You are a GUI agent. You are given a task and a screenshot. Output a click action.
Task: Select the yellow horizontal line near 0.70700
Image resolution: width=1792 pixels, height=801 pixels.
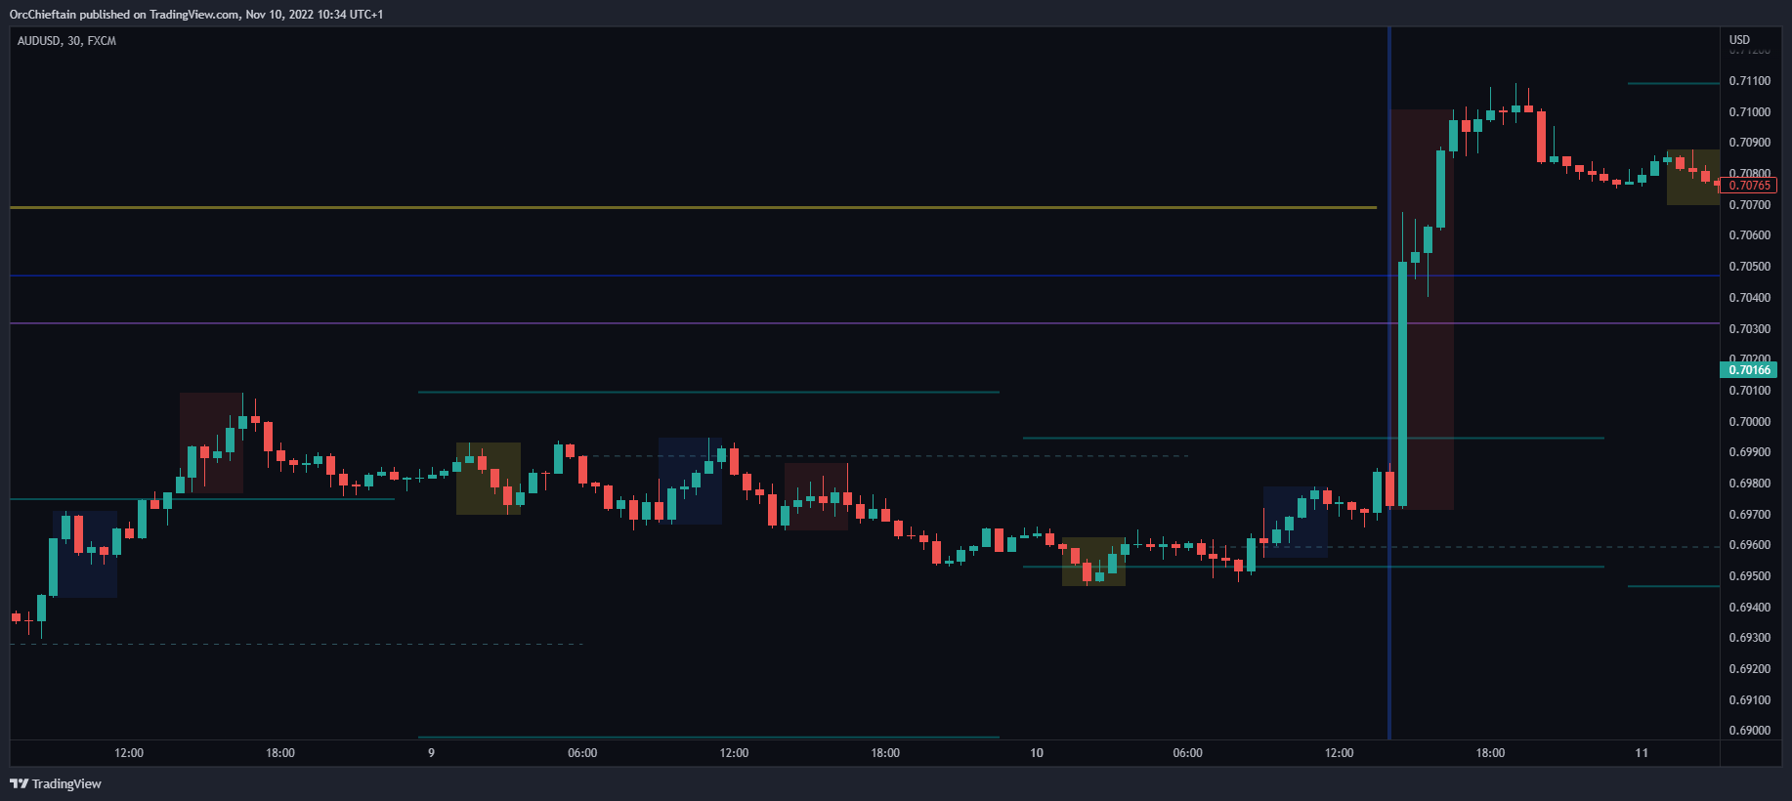coord(693,207)
